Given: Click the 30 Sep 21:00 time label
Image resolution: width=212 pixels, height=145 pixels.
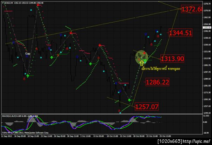Looking at the screenshot, I should pyautogui.click(x=73, y=136).
